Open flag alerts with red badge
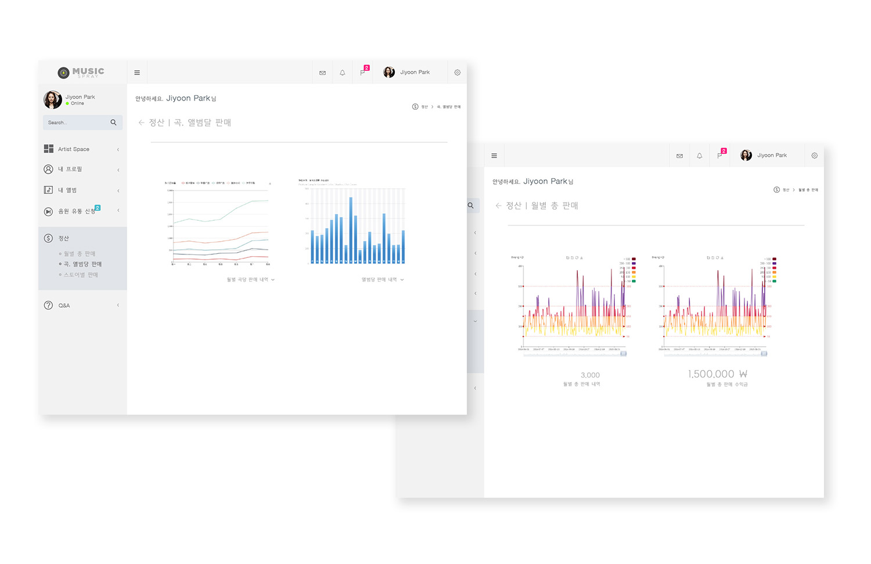Screen dimensions: 871x564 pos(364,71)
